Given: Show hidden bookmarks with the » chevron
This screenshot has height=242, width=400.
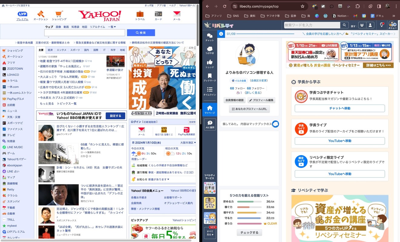Looking at the screenshot, I should (x=394, y=16).
